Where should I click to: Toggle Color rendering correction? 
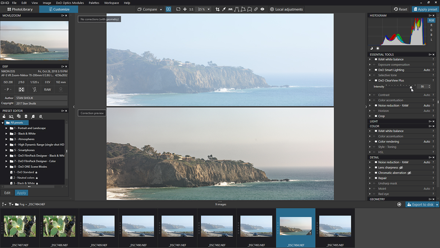(x=375, y=141)
